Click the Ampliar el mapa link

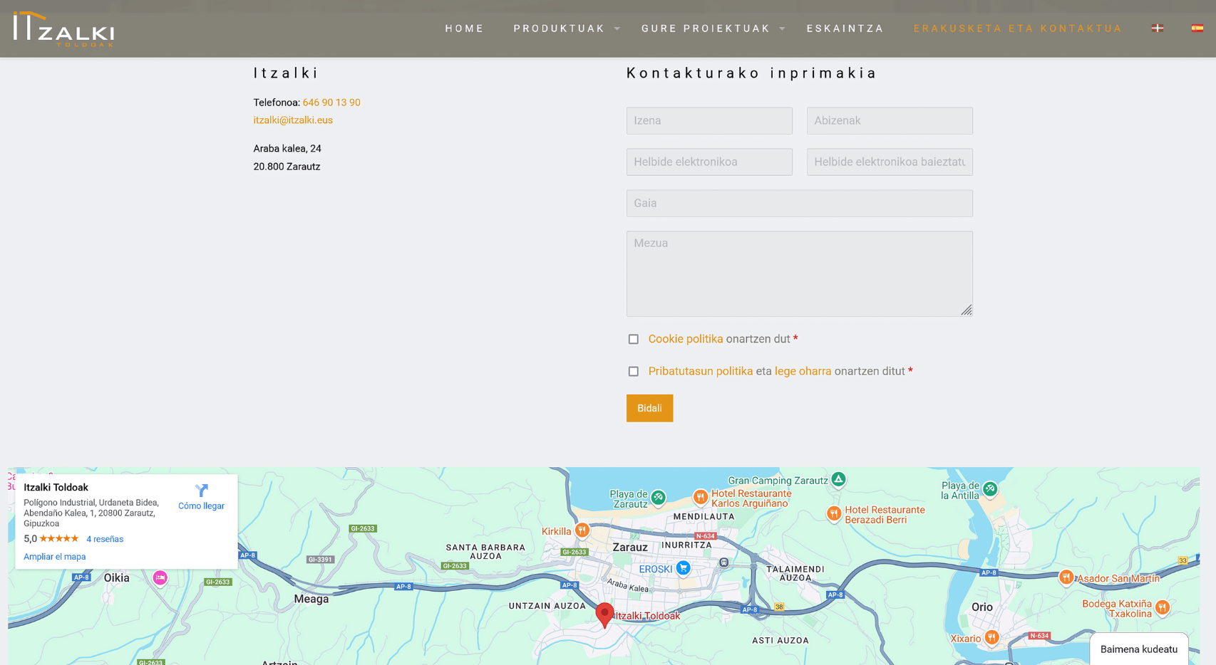click(x=54, y=556)
